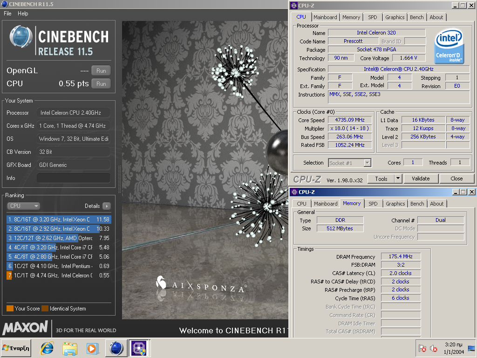Screen dimensions: 477x358
Task: Open the File menu in Cinebench
Action: click(x=7, y=14)
